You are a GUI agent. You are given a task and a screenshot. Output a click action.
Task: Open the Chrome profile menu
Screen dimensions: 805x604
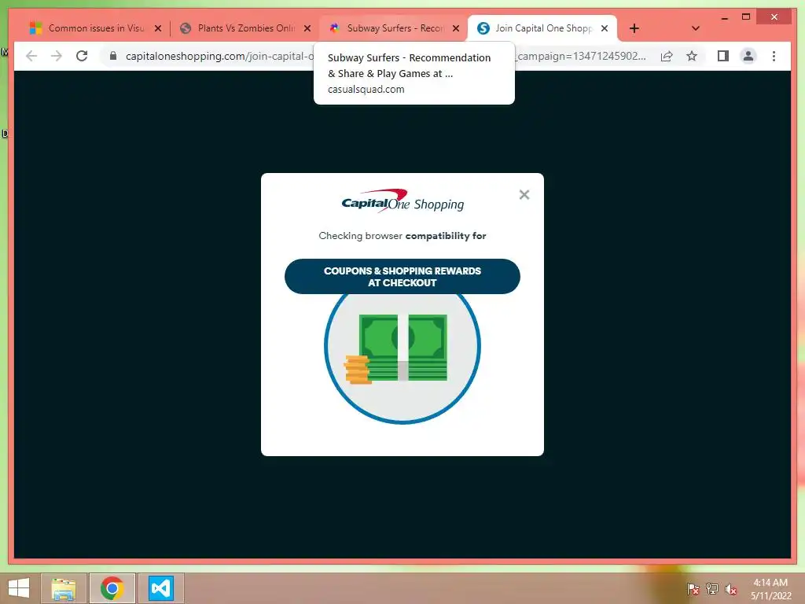[748, 56]
